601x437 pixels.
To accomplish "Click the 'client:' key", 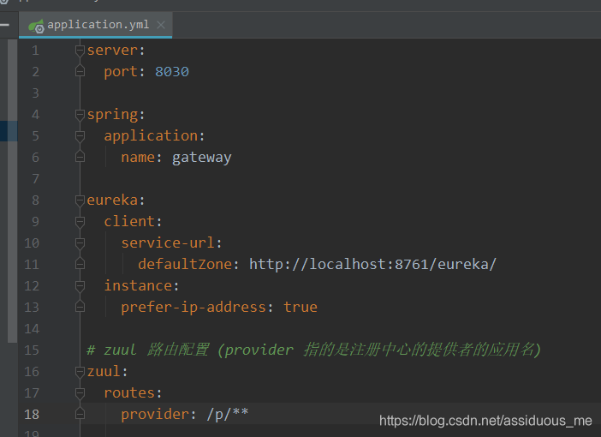I will pos(133,221).
